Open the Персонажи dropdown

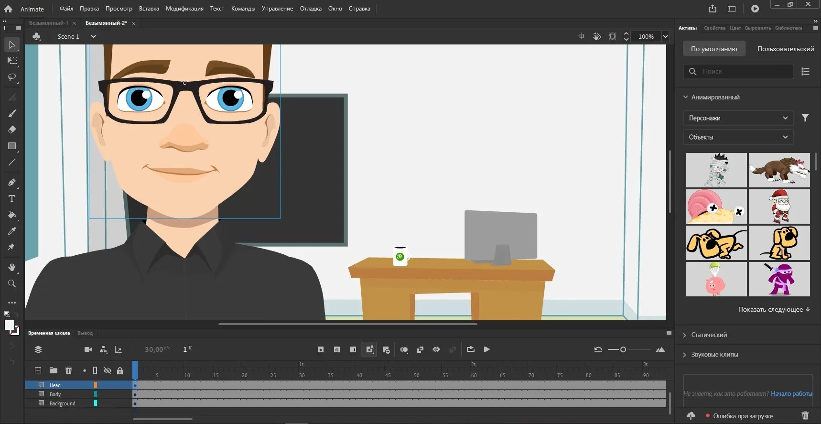coord(738,118)
